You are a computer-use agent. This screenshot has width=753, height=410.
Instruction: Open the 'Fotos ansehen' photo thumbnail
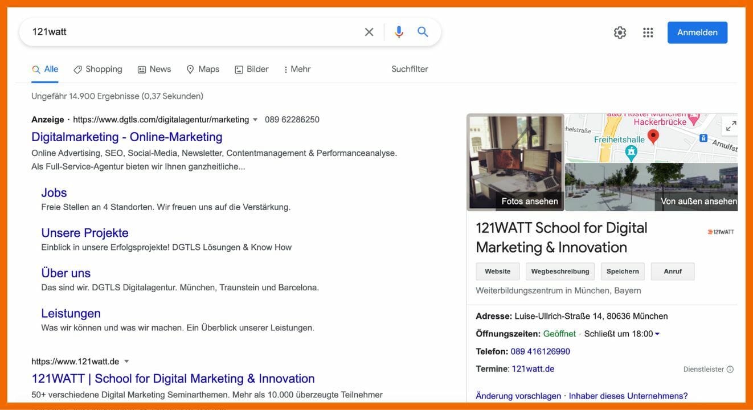pyautogui.click(x=515, y=162)
